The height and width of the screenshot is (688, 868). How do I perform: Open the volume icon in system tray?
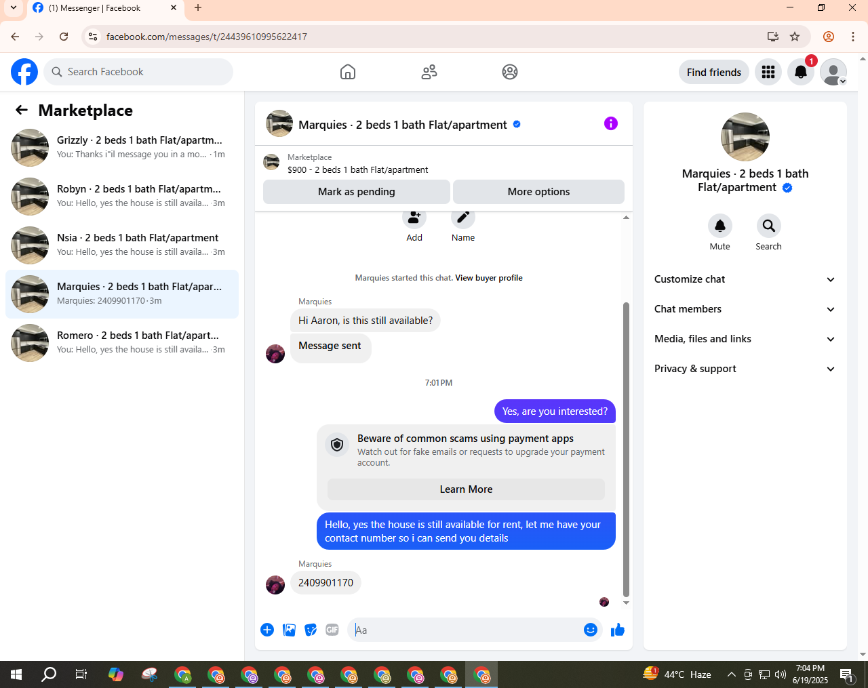pos(781,674)
